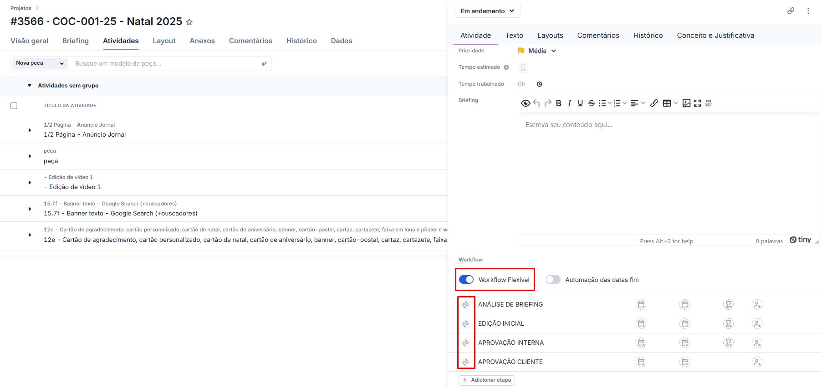Click the preview eye icon in the briefing editor
This screenshot has height=389, width=822.
(525, 103)
